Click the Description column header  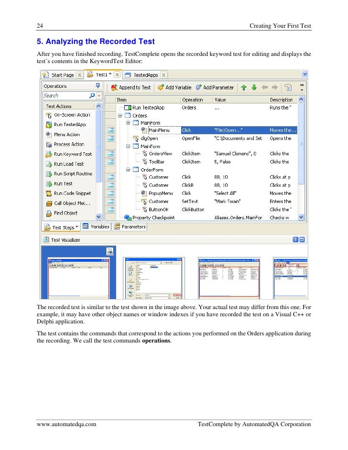pos(283,99)
